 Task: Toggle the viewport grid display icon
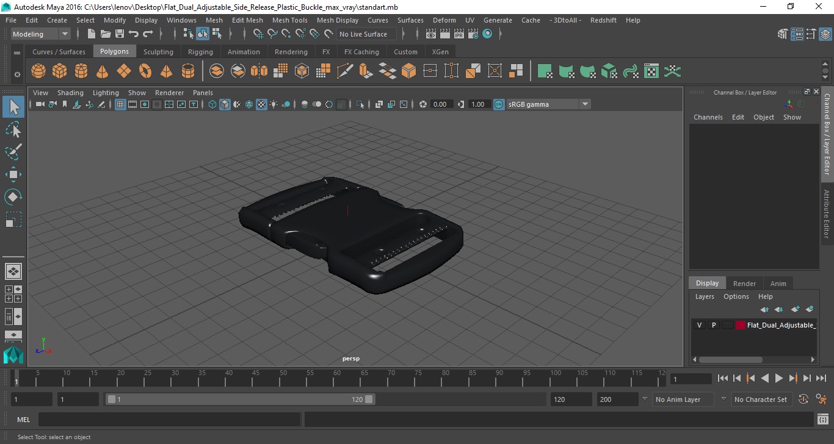(120, 104)
